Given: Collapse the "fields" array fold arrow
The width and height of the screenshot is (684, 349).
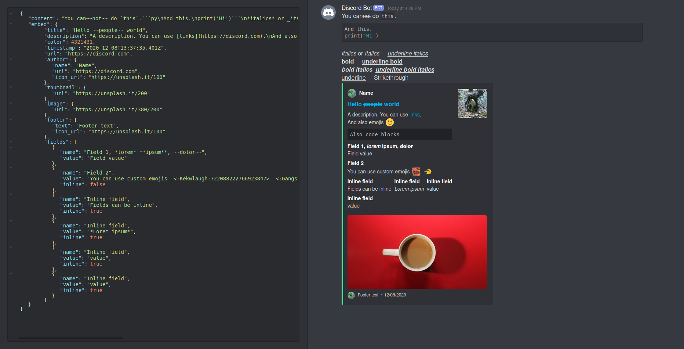Looking at the screenshot, I should (x=11, y=142).
